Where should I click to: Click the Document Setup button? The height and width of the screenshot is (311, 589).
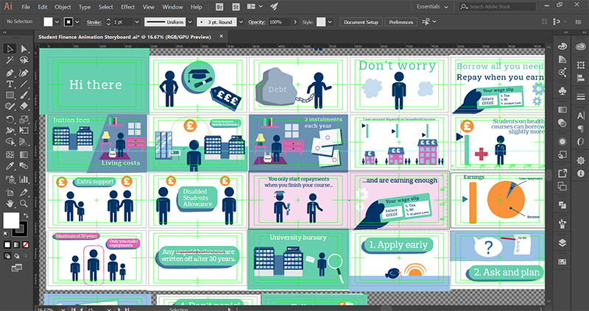tap(361, 22)
